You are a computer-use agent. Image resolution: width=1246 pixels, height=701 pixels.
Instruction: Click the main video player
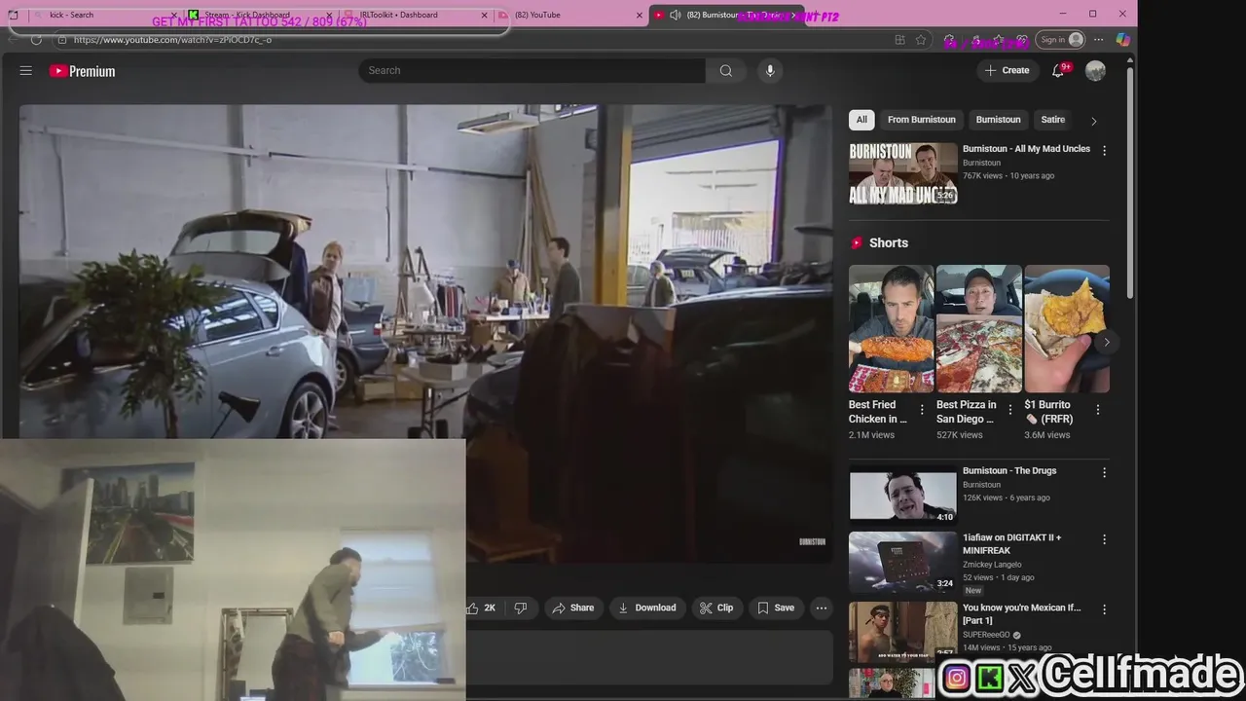[x=425, y=334]
